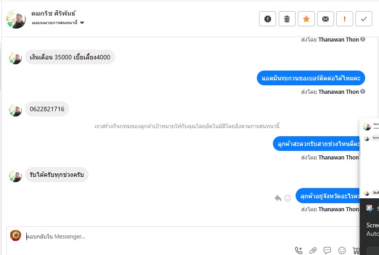Open emoji picker in reply toolbar

(x=342, y=251)
